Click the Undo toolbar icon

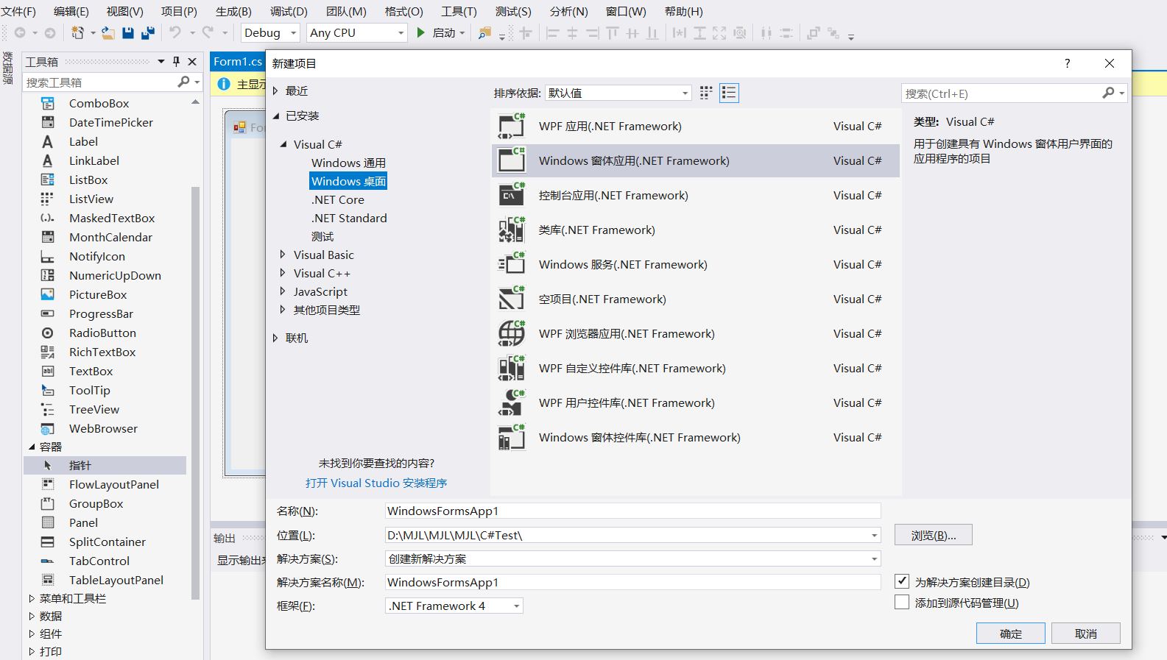(x=174, y=32)
